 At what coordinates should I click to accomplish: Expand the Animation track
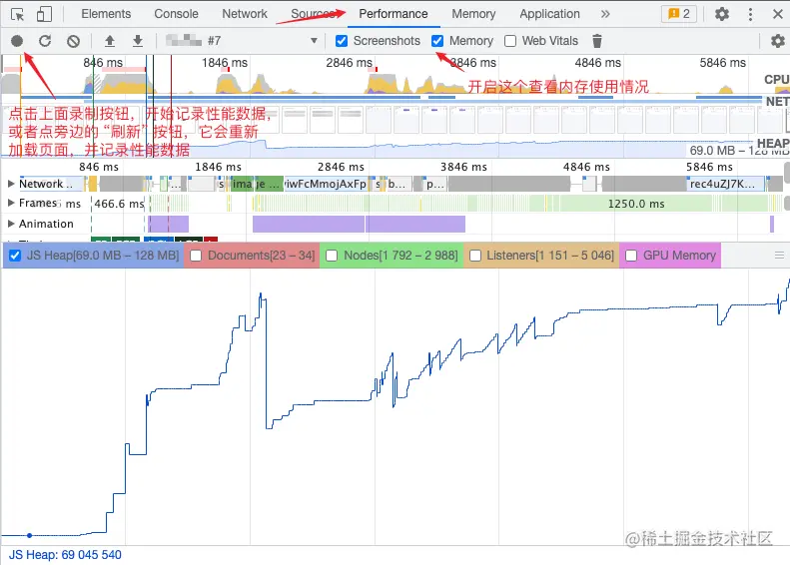click(x=11, y=224)
